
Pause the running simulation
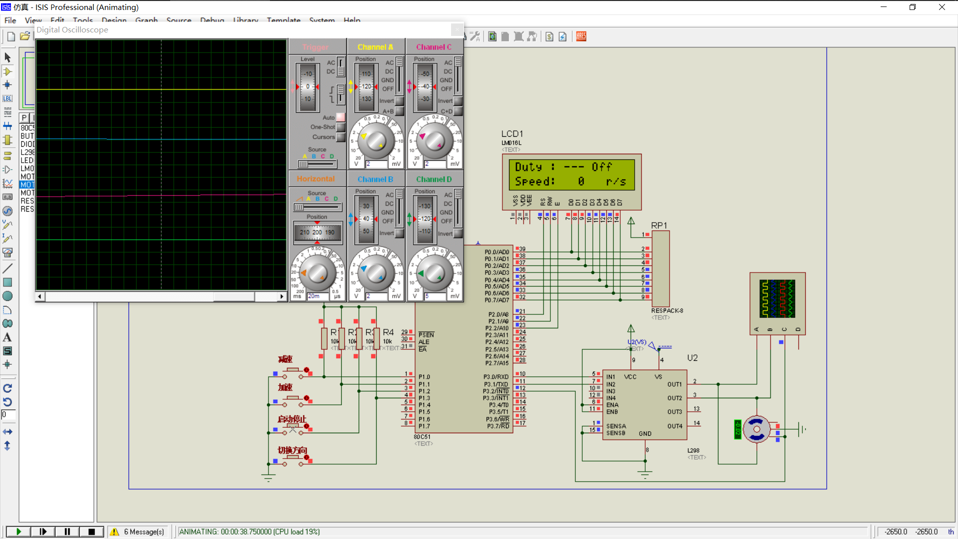(x=67, y=532)
